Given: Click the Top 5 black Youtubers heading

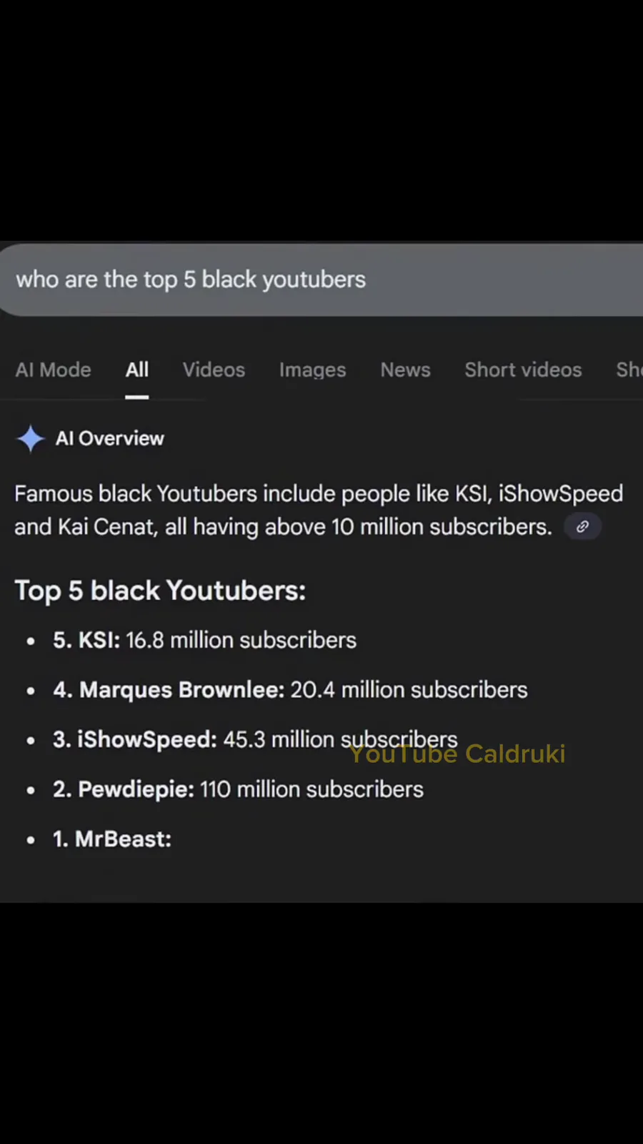Looking at the screenshot, I should coord(160,591).
